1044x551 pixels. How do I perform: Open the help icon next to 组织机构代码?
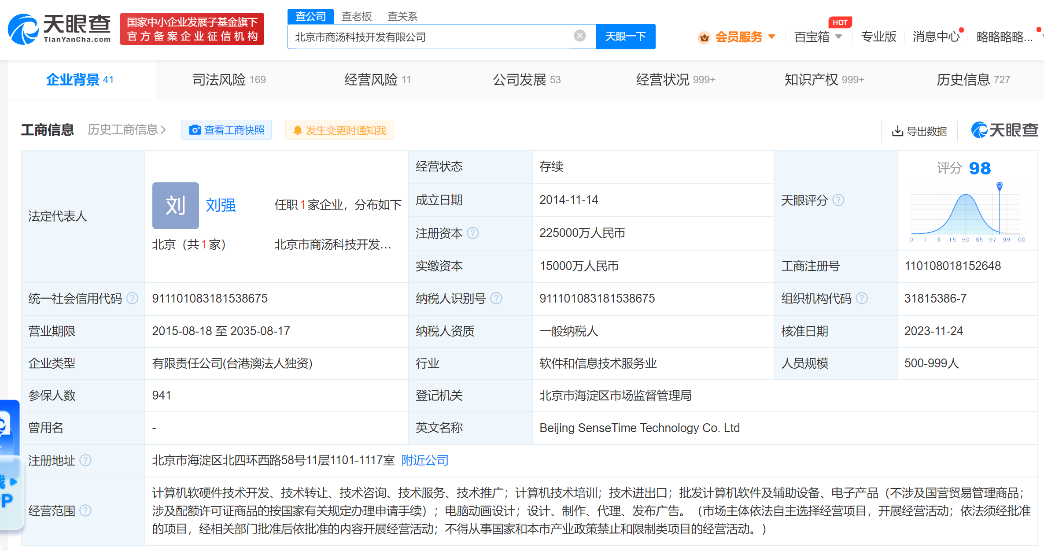pyautogui.click(x=862, y=299)
